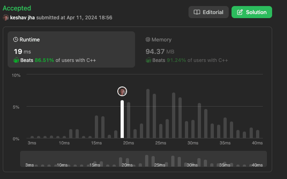287x179 pixels.
Task: Click the chip icon beside Memory
Action: (x=148, y=40)
